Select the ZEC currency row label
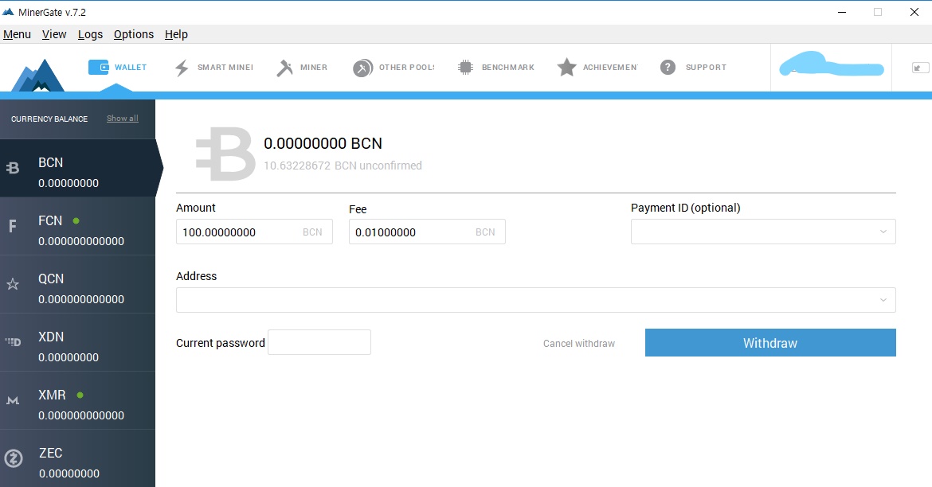The width and height of the screenshot is (932, 487). (x=50, y=453)
